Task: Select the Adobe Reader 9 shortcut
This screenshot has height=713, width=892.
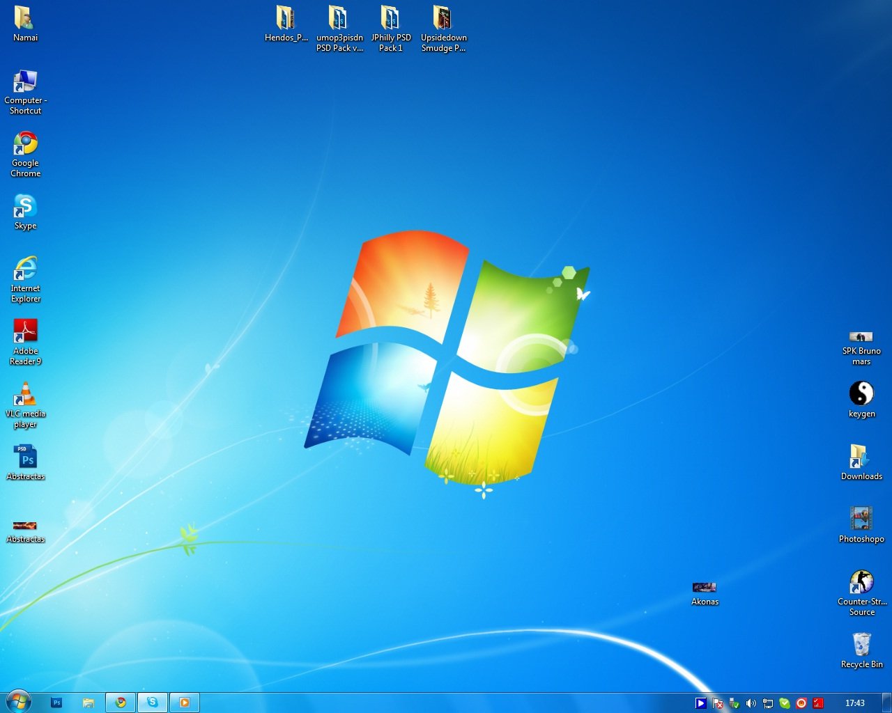Action: coord(25,331)
